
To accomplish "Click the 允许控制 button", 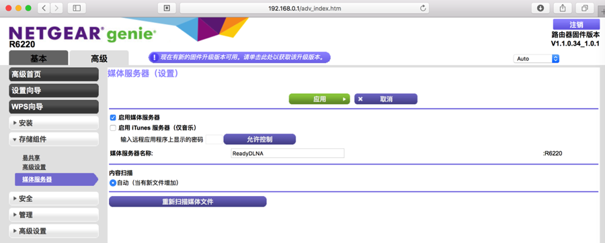I will [259, 139].
